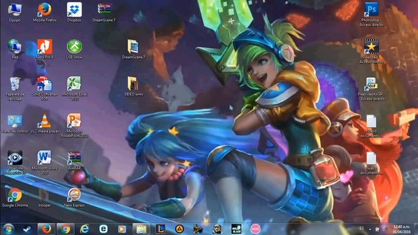The height and width of the screenshot is (235, 418).
Task: Show hidden system tray icons arrow
Action: click(370, 229)
